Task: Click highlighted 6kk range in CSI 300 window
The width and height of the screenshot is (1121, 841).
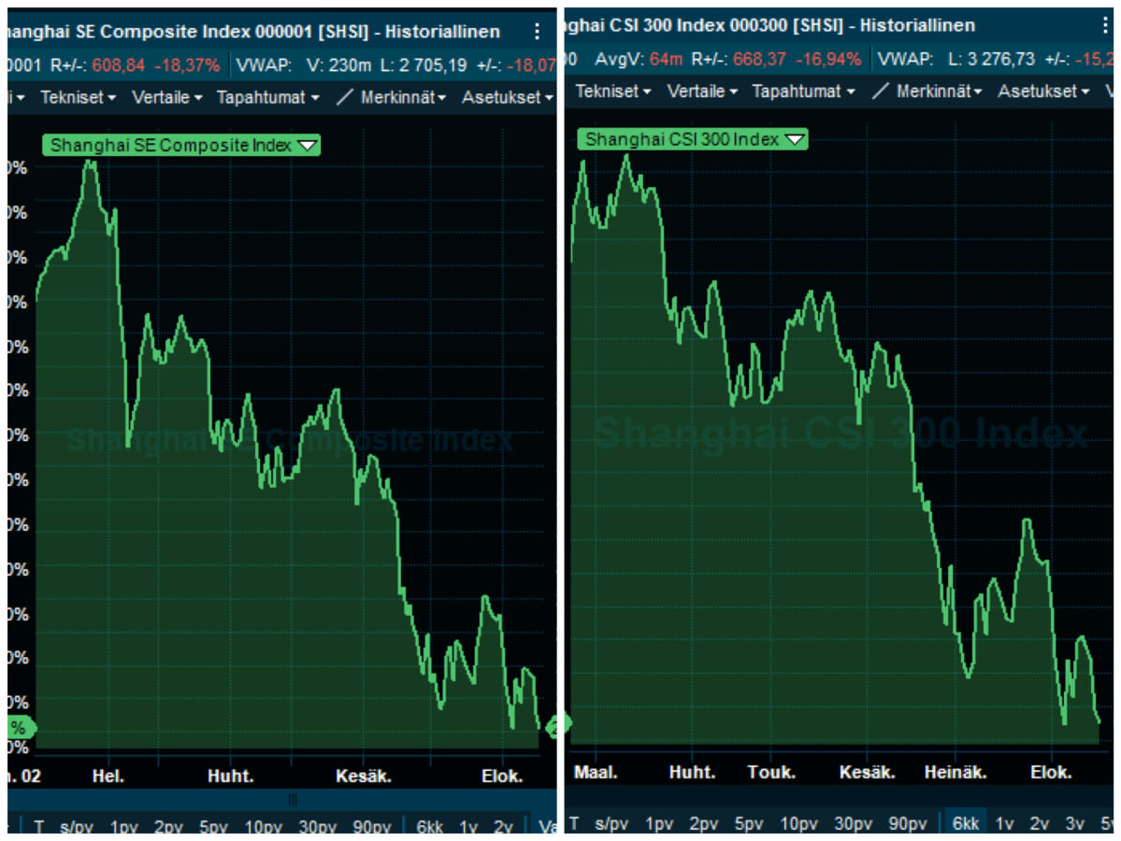Action: click(965, 823)
